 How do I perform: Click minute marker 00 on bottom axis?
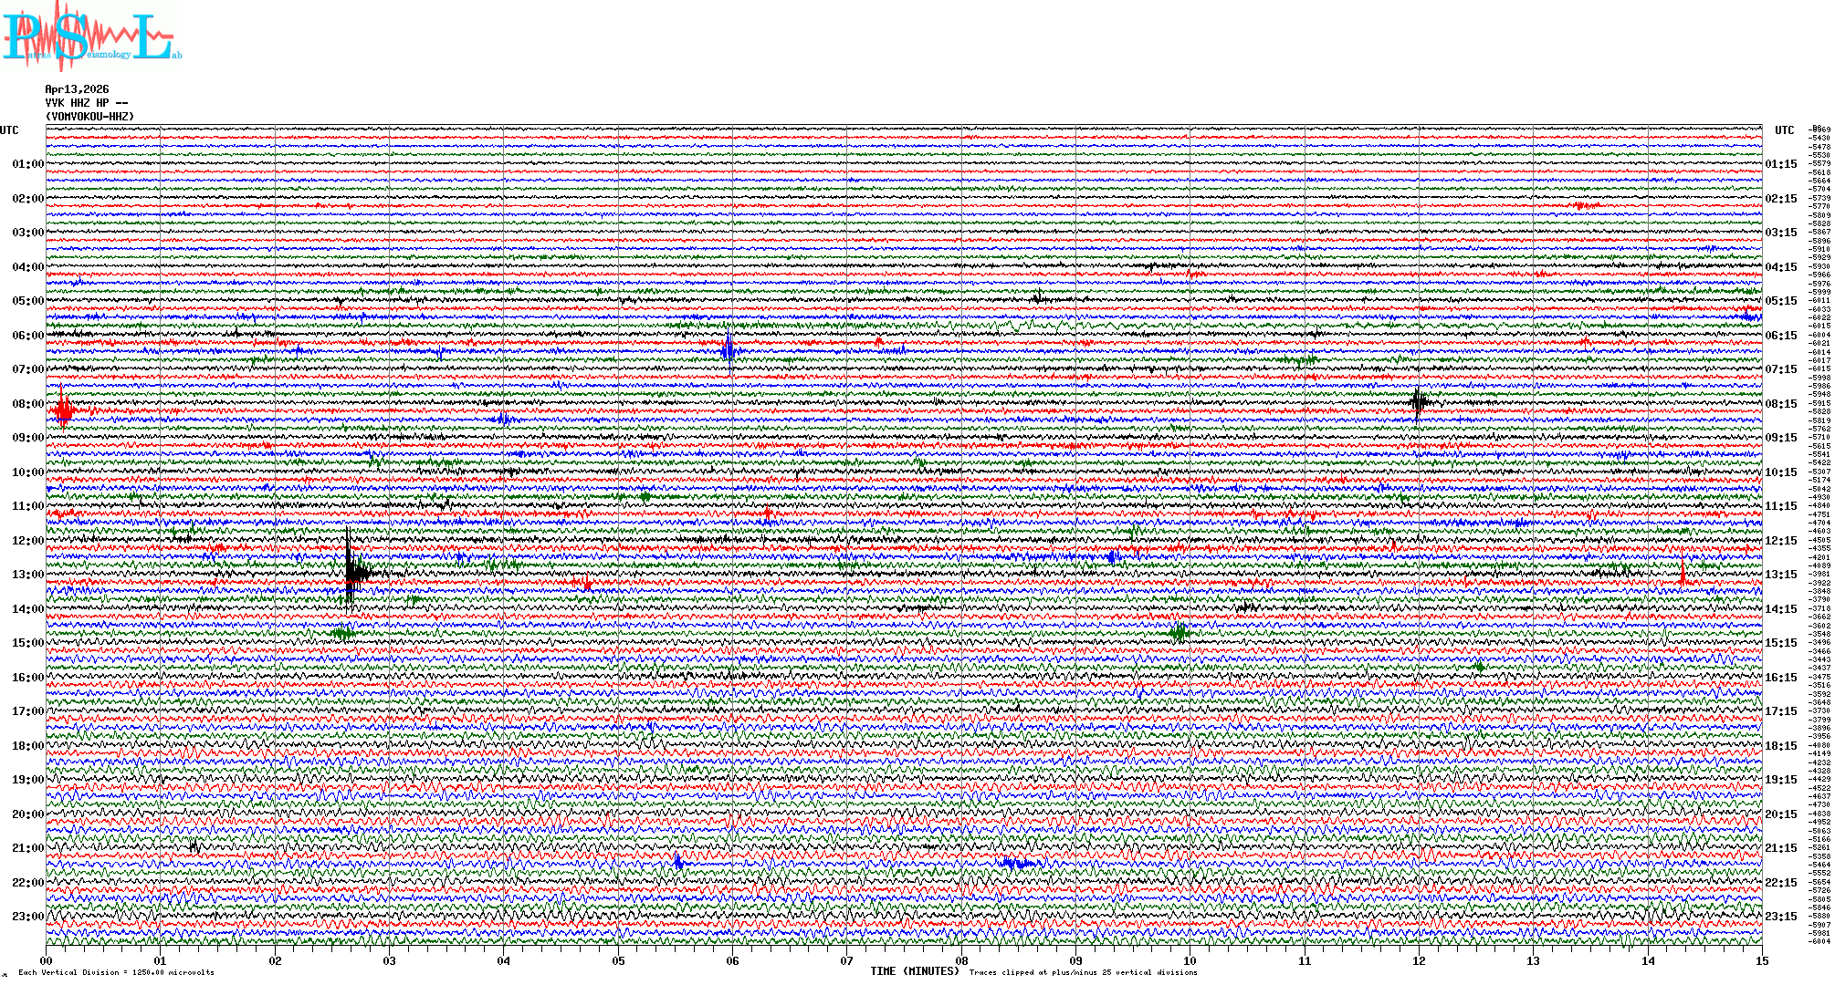[x=47, y=961]
